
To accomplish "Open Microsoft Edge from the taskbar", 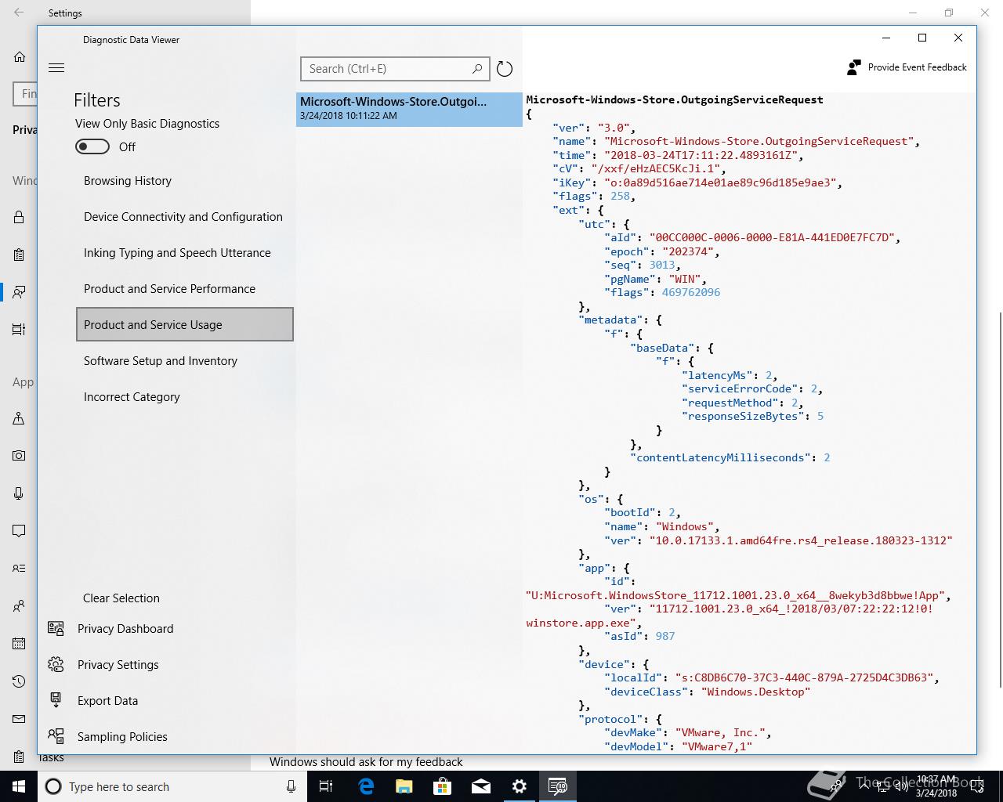I will [366, 786].
